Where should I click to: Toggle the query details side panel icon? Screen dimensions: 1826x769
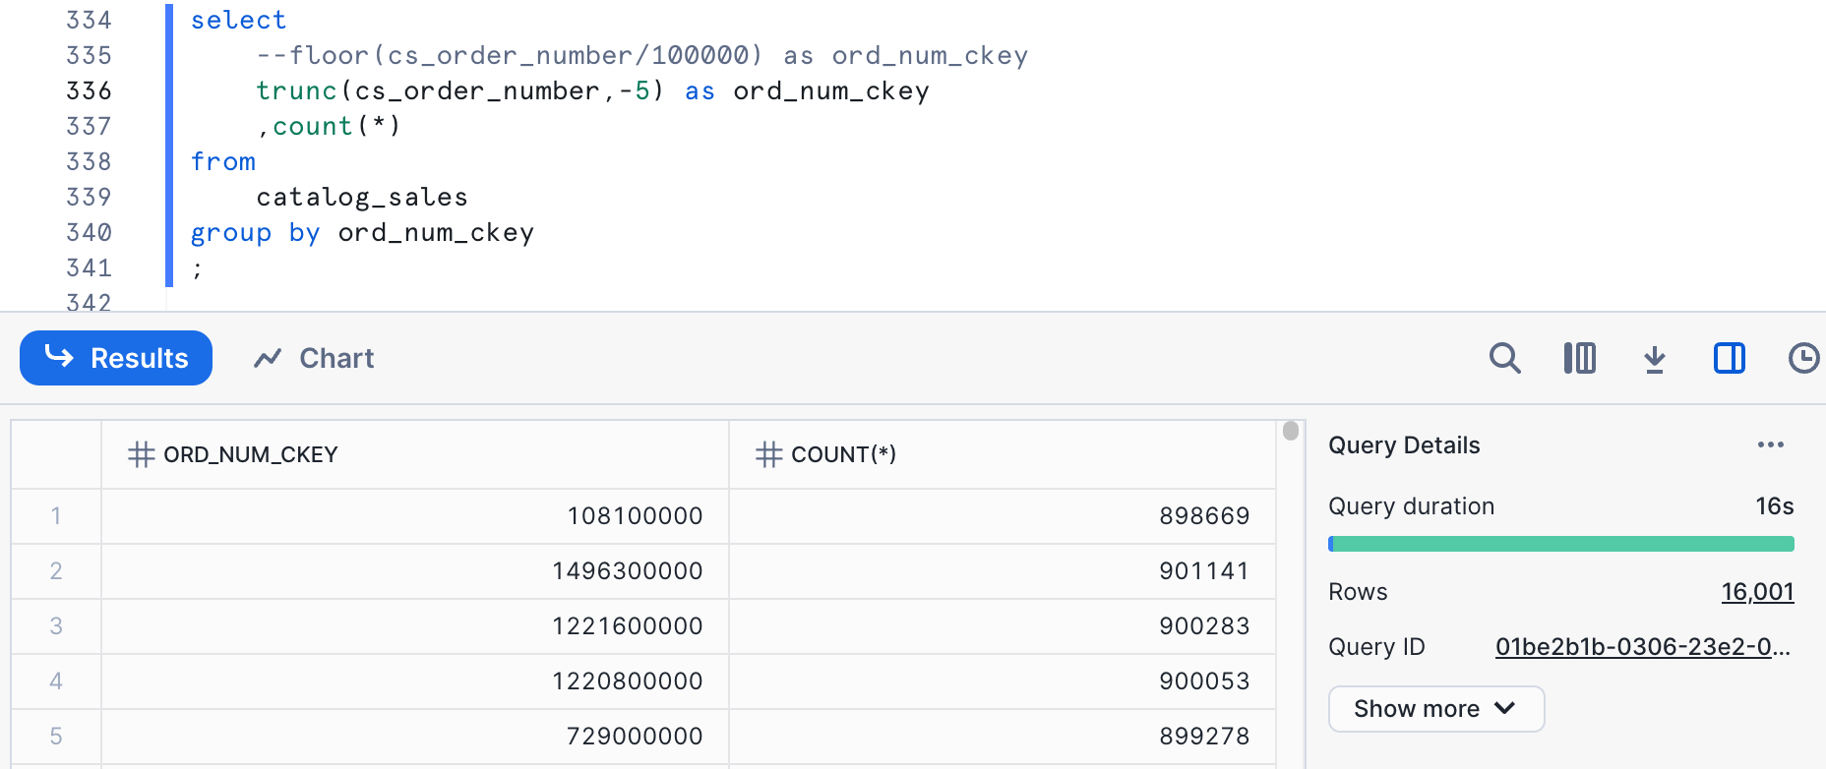(1729, 358)
